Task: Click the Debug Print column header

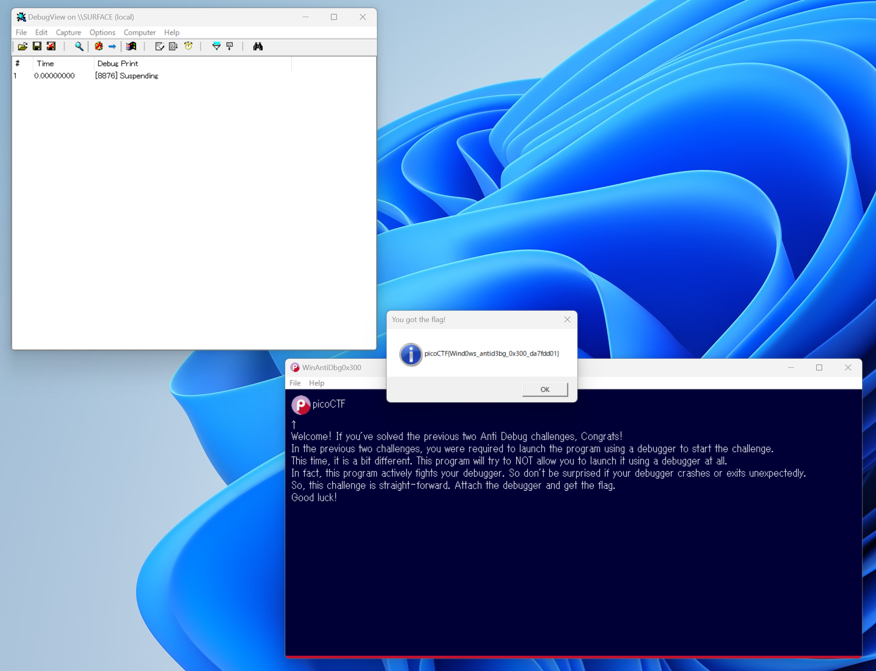Action: click(x=117, y=64)
